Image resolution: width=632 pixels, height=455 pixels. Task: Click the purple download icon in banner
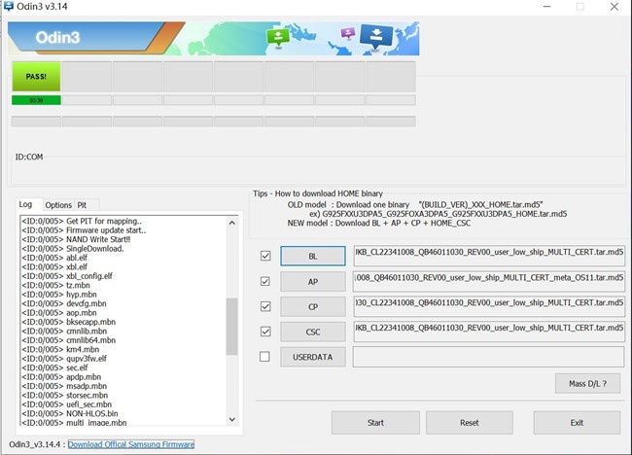pos(348,33)
